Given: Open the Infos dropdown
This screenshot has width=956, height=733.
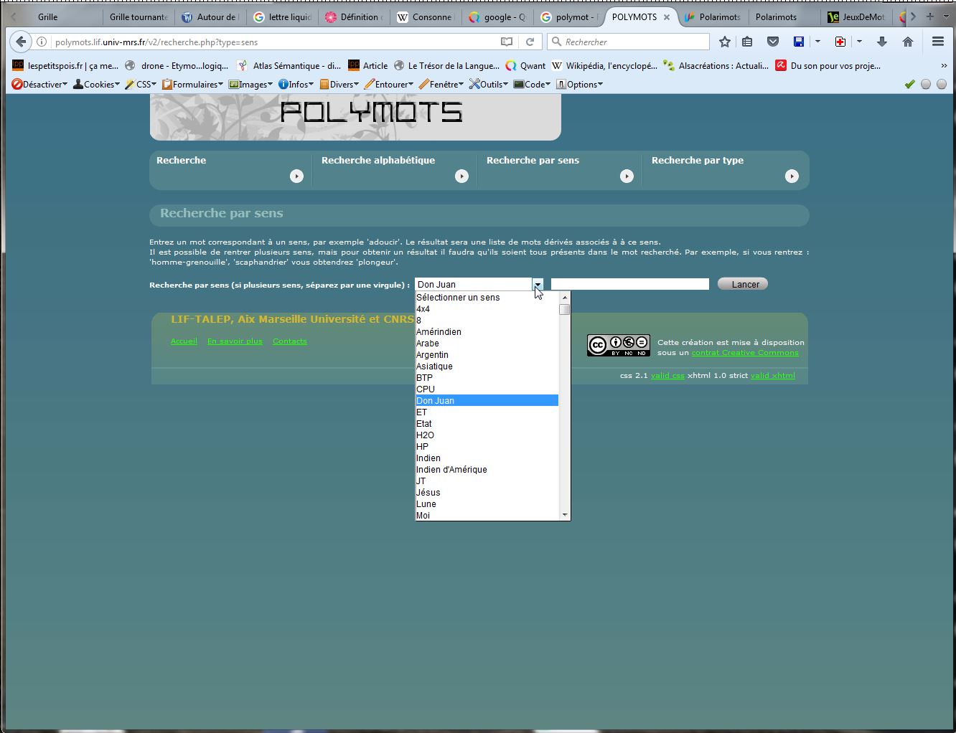Looking at the screenshot, I should point(296,84).
